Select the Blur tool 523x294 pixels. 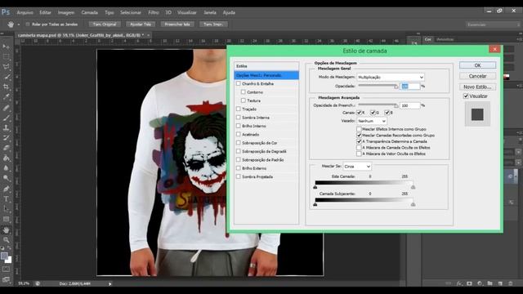click(6, 168)
